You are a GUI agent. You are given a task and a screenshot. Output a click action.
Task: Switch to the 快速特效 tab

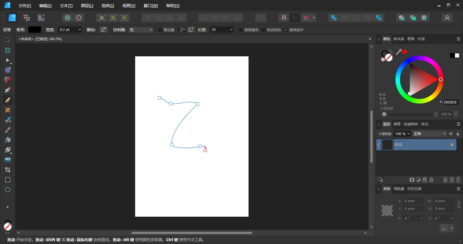411,124
